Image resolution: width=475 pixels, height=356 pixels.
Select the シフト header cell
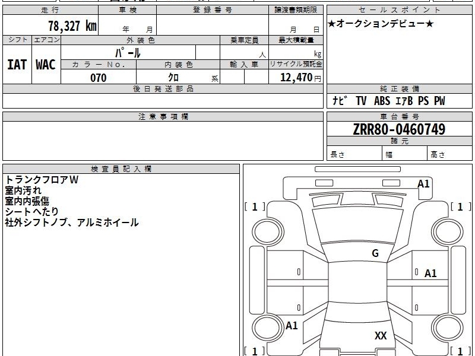18,40
